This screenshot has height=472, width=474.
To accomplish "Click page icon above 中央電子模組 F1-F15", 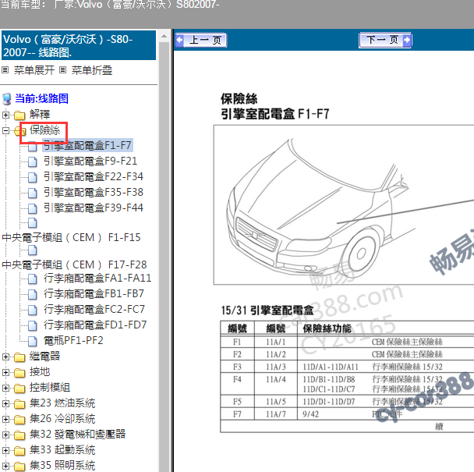I will coord(33,223).
